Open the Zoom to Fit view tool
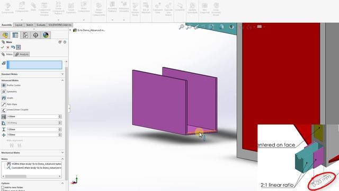This screenshot has height=191, width=339. (x=181, y=27)
